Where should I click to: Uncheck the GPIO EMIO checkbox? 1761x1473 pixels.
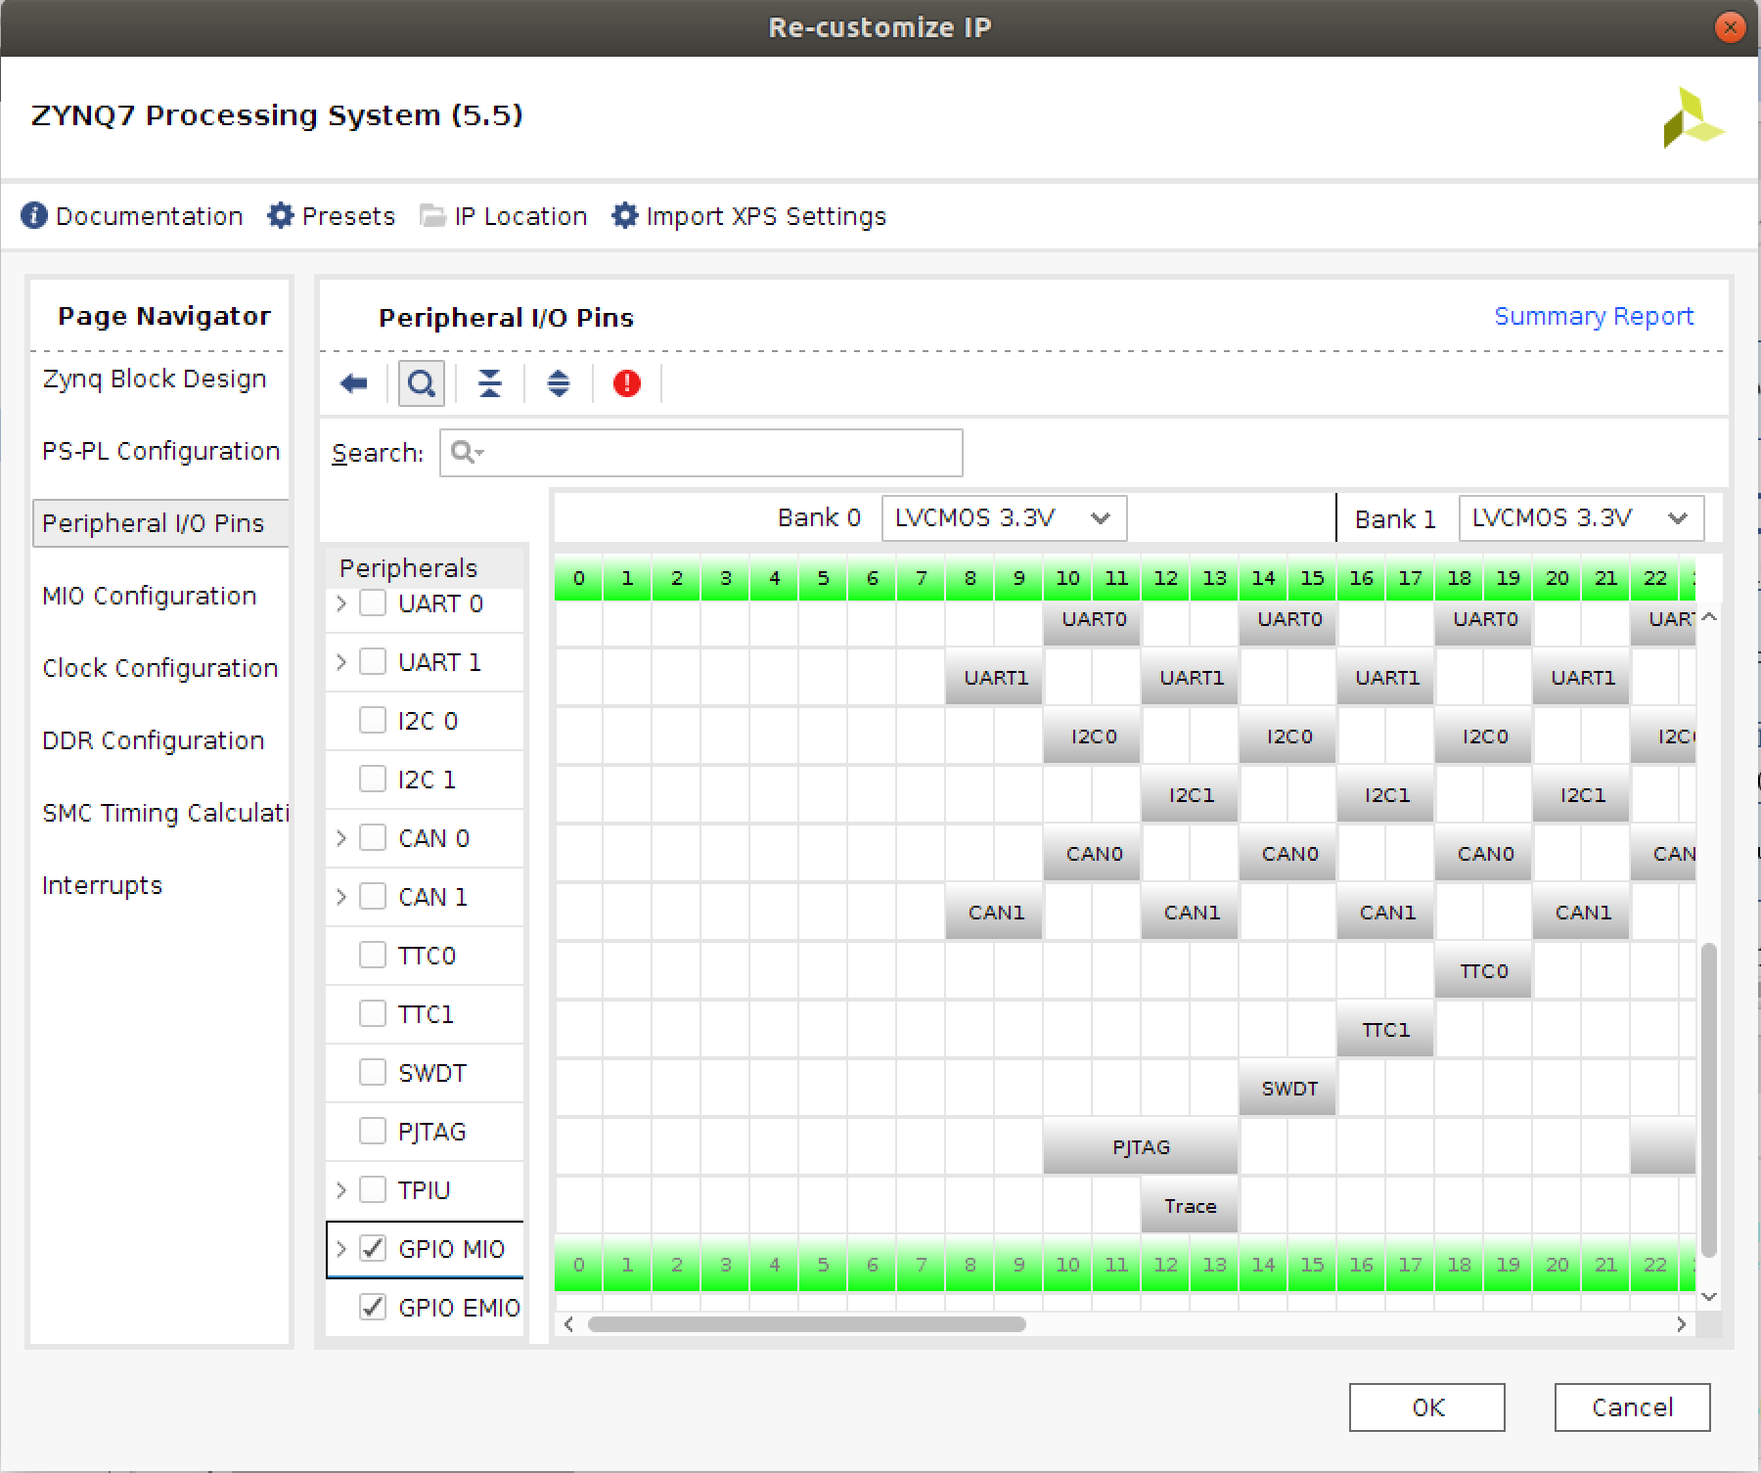coord(373,1308)
